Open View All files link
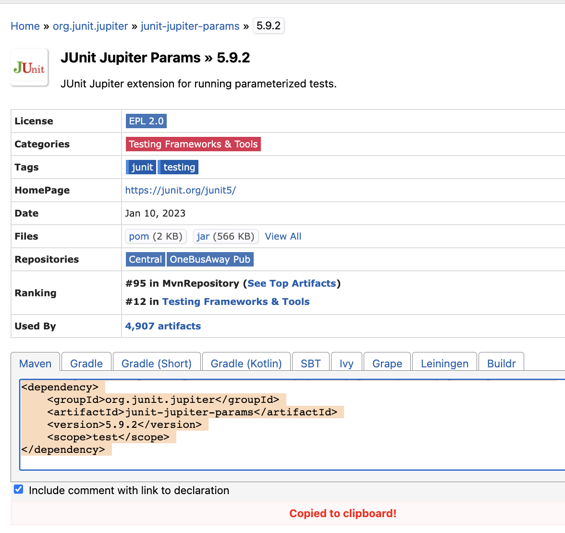Viewport: 565px width, 533px height. [283, 236]
